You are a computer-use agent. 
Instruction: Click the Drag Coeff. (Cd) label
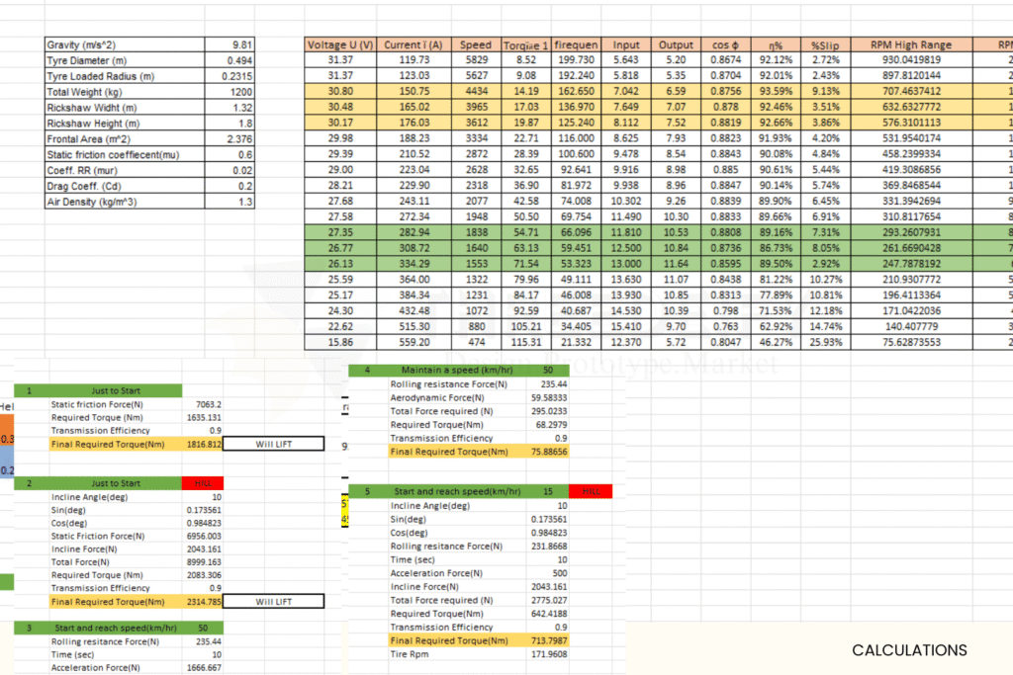pos(125,186)
